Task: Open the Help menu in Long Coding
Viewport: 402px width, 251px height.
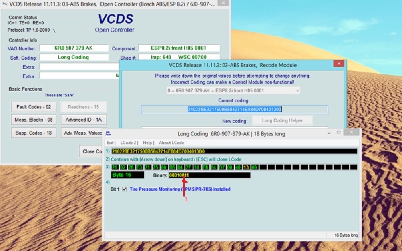Action: [147, 143]
